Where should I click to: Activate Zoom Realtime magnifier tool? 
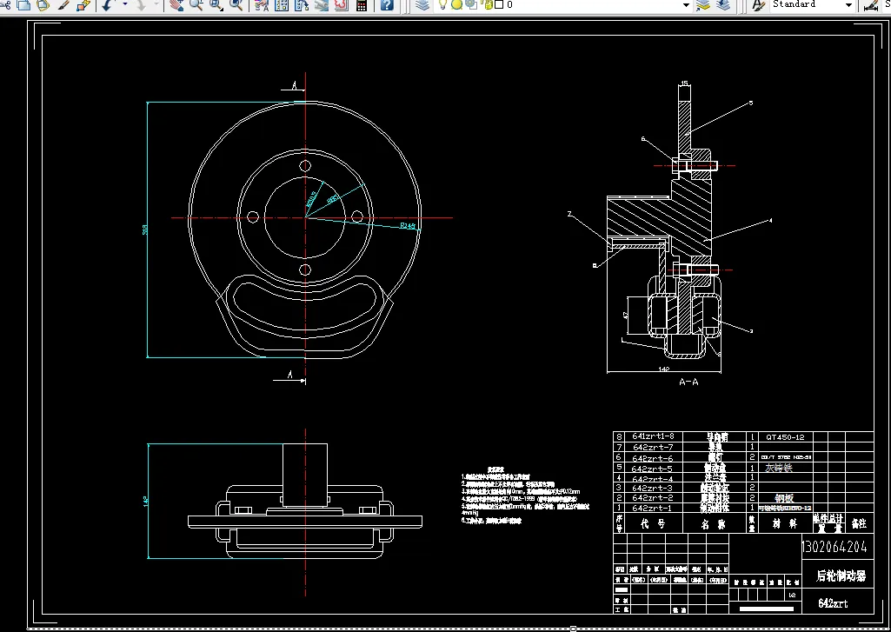tap(196, 5)
